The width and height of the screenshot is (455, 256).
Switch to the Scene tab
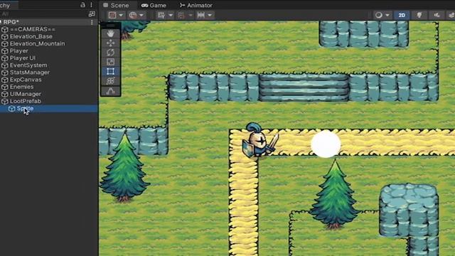(x=116, y=5)
